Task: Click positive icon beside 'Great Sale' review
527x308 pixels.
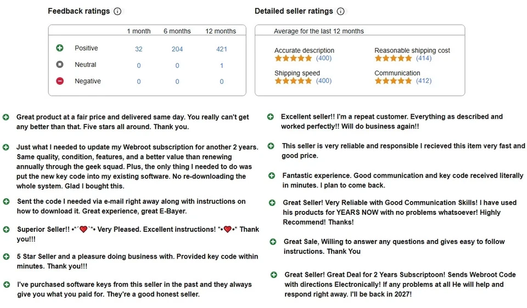Action: click(x=273, y=241)
